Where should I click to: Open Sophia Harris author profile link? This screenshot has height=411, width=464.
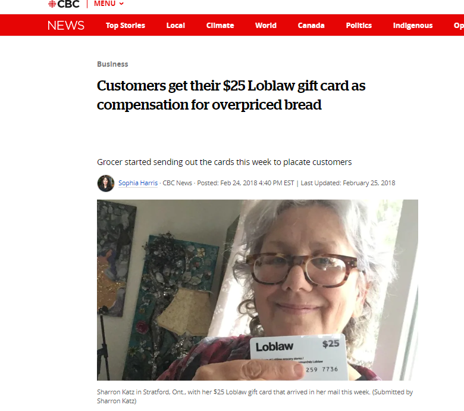click(x=138, y=183)
